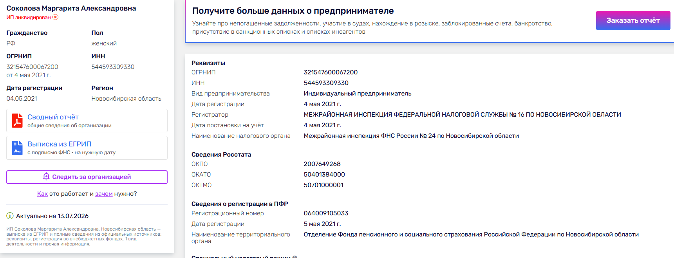The height and width of the screenshot is (258, 674).
Task: Click the ИП ликвидирован status text
Action: [29, 17]
